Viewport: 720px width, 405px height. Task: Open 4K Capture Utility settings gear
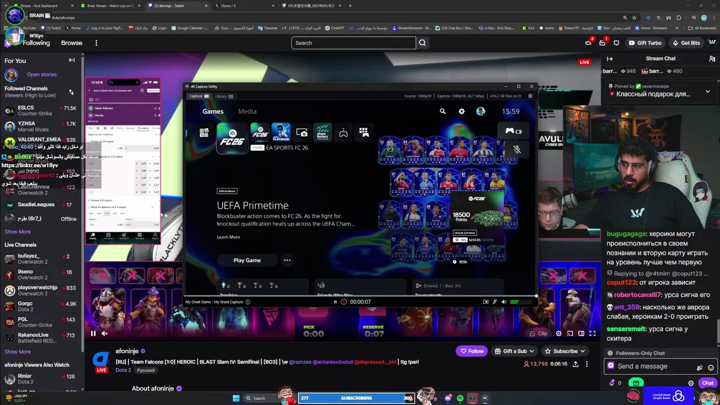[530, 96]
